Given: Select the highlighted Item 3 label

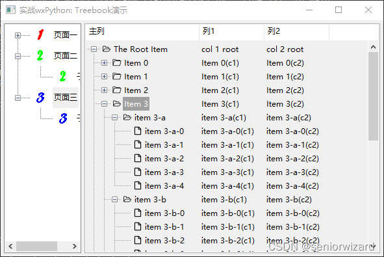Looking at the screenshot, I should click(136, 104).
